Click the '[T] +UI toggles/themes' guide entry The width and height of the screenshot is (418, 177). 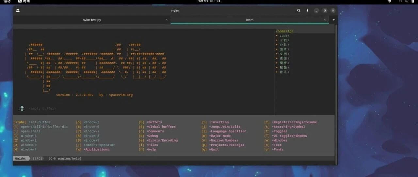pos(286,136)
